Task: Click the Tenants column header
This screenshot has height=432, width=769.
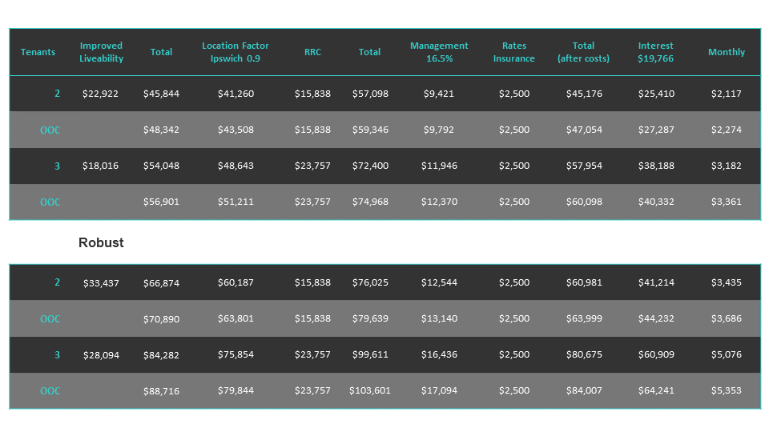Action: (38, 52)
